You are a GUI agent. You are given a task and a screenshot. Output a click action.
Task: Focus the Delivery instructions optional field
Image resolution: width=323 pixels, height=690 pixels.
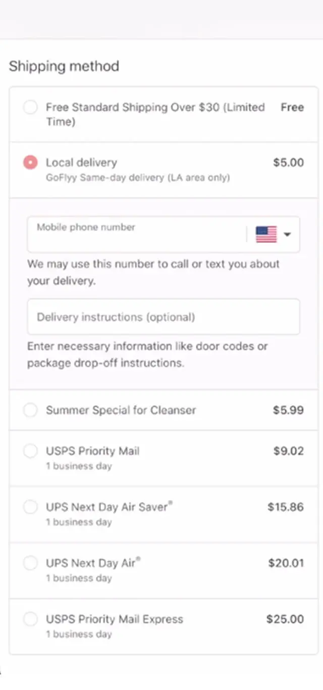(x=163, y=317)
